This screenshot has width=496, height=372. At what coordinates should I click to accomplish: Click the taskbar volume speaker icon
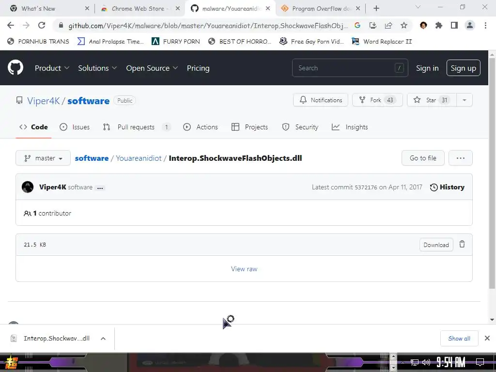coord(426,362)
